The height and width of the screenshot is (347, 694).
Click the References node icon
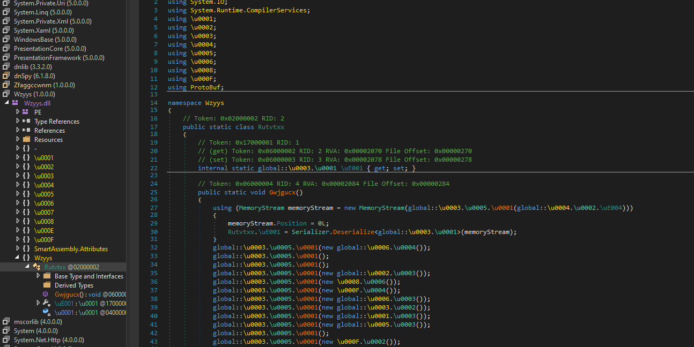tap(26, 131)
